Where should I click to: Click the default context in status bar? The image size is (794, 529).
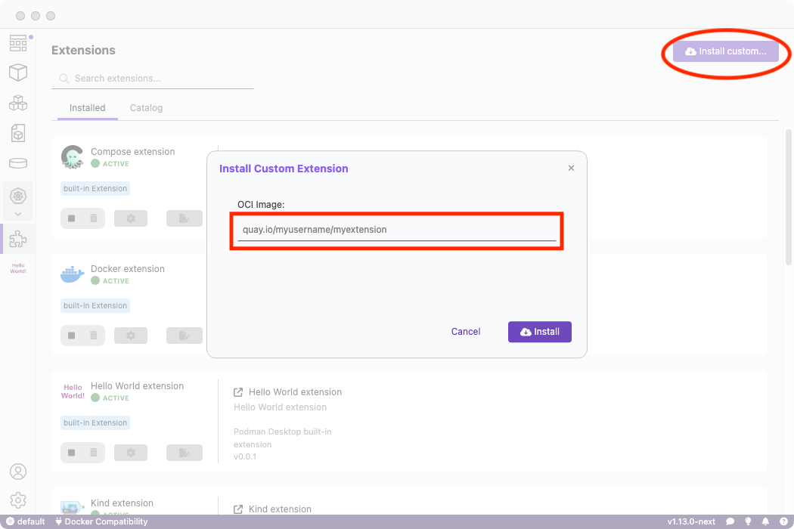[x=25, y=521]
